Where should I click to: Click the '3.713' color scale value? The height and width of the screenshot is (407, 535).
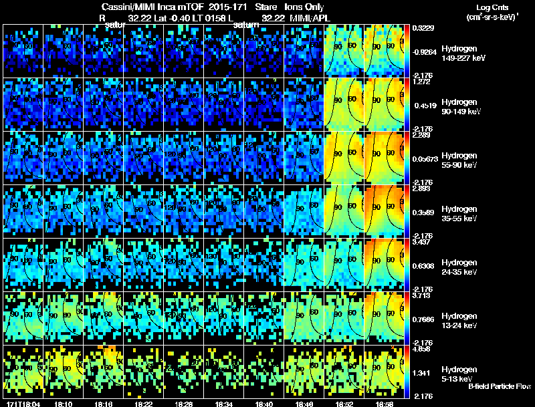(422, 295)
